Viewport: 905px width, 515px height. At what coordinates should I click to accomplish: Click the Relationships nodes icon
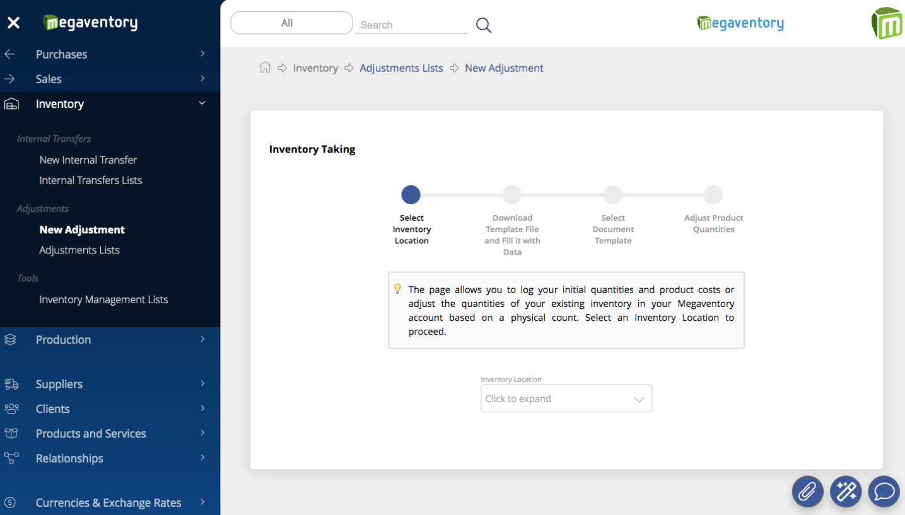(11, 458)
